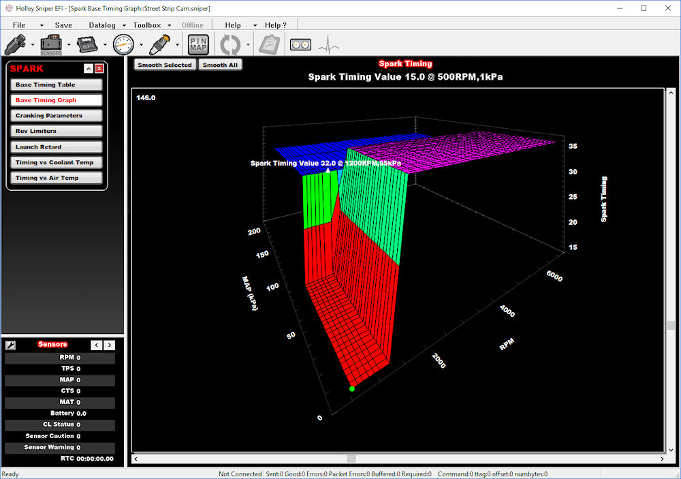
Task: Click the graph's vertical scrollbar up arrow
Action: [671, 93]
